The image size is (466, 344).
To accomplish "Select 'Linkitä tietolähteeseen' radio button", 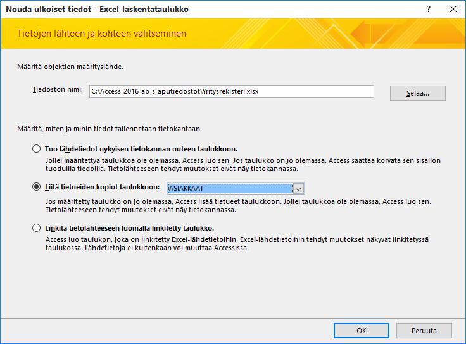I will 36,228.
